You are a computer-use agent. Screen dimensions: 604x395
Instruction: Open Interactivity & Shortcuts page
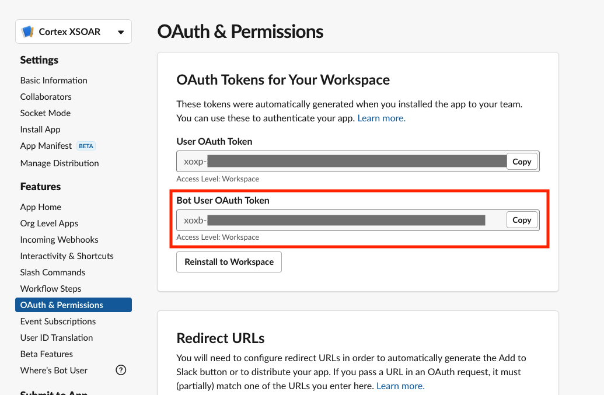coord(67,256)
